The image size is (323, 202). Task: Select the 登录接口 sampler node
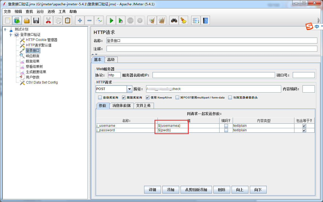click(33, 50)
